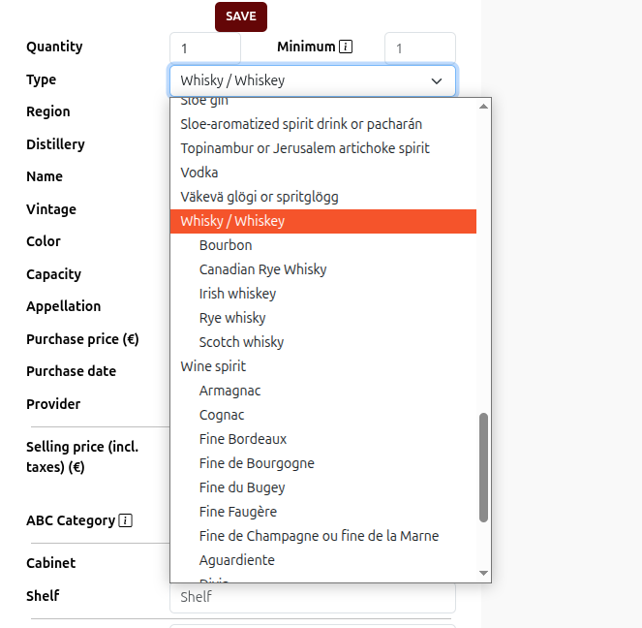642x628 pixels.
Task: Click the dropdown list scrollbar thumb
Action: [x=483, y=467]
